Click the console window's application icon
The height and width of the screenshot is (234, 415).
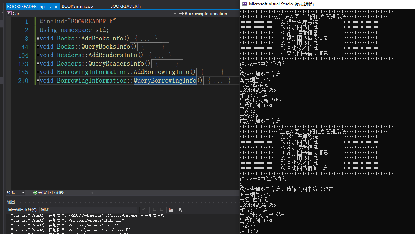(245, 4)
